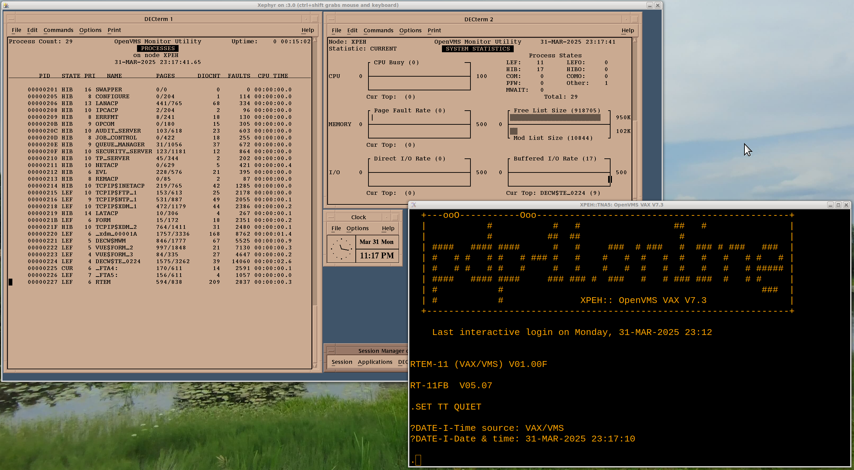Viewport: 854px width, 470px height.
Task: Open Clock window menu button
Action: tap(331, 217)
